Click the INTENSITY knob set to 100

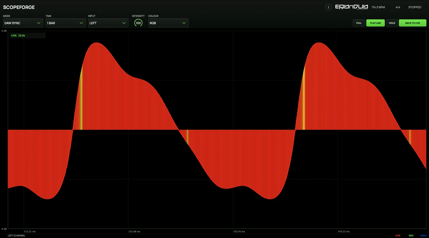pyautogui.click(x=138, y=23)
